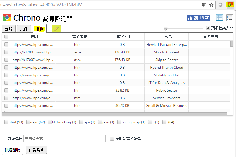Check the Hybrid IT with Cloud row checkbox
The width and height of the screenshot is (236, 157).
coord(6,67)
